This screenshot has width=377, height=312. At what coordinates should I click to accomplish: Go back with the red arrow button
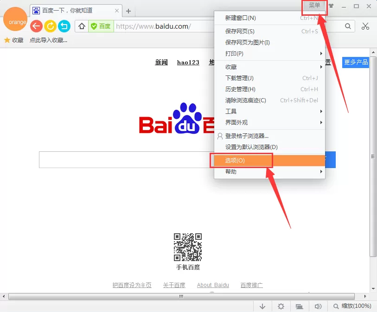[36, 26]
